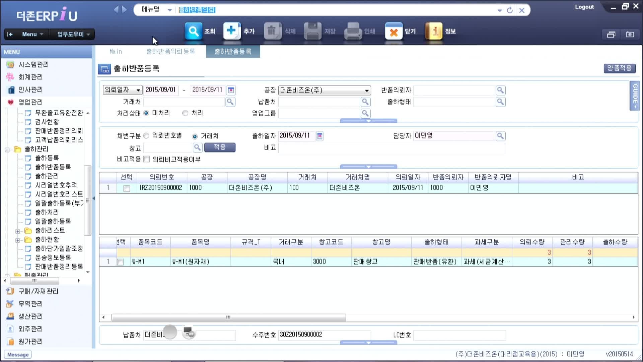Search 출하형태 with the magnifier icon

[x=500, y=102]
